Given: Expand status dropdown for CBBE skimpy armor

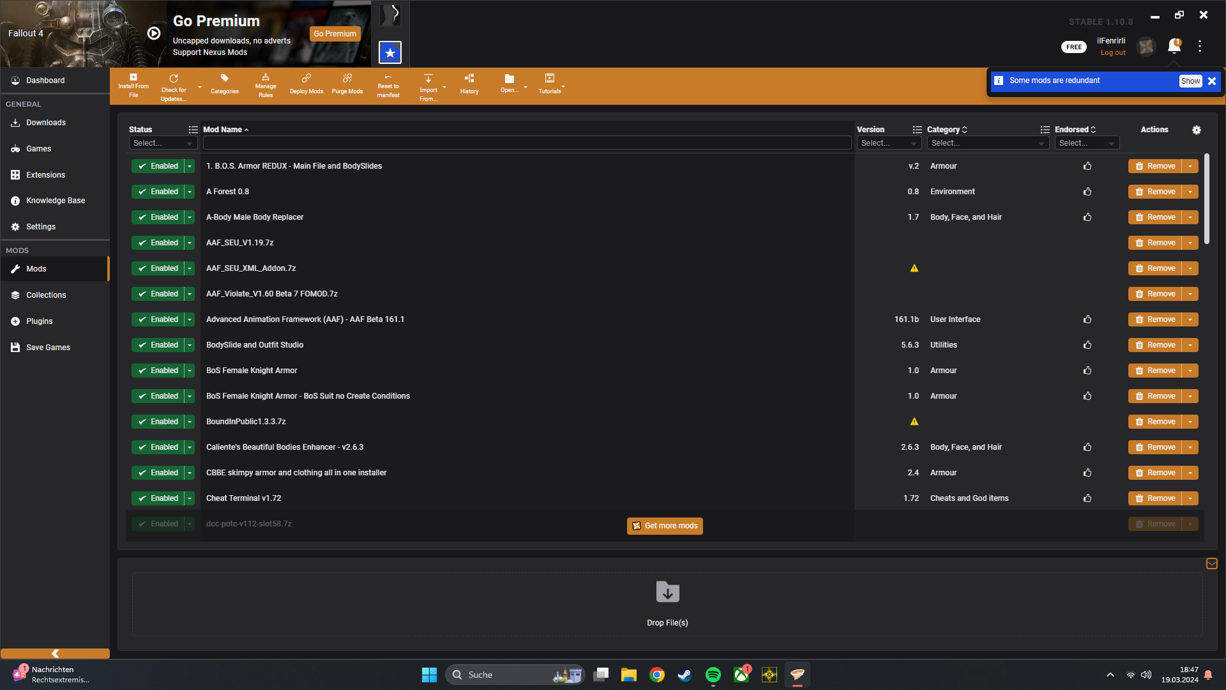Looking at the screenshot, I should pos(190,473).
